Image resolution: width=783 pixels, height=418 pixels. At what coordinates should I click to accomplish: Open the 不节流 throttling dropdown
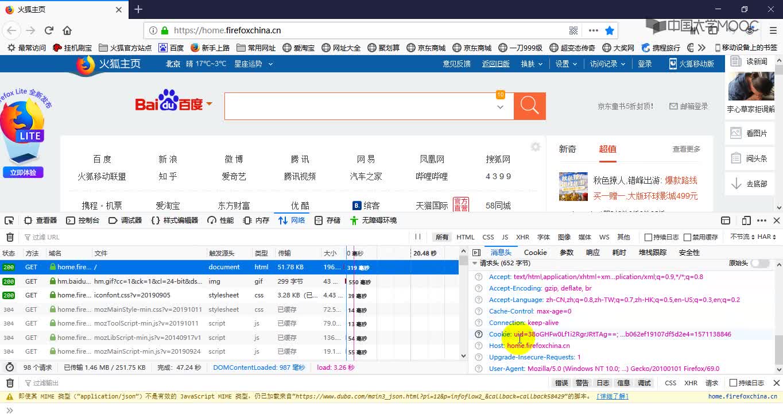pyautogui.click(x=742, y=237)
